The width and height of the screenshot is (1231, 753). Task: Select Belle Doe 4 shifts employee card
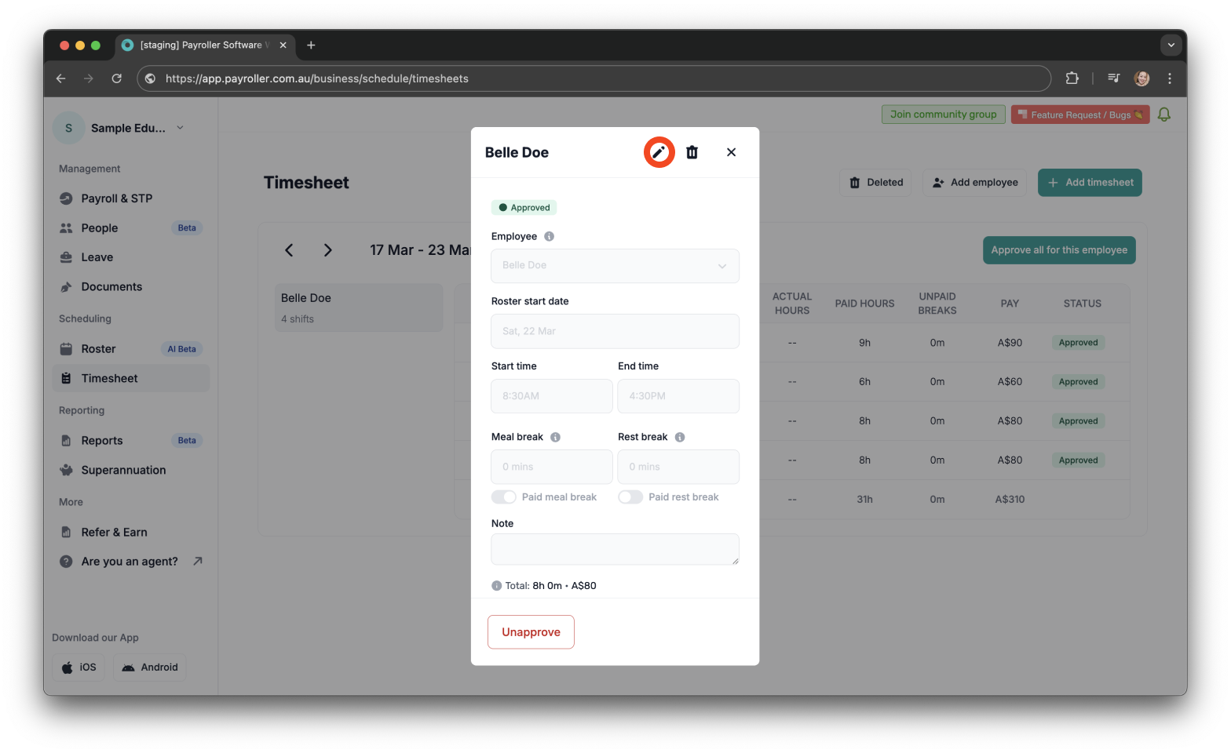click(359, 307)
